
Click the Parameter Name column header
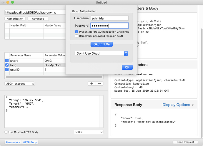26,55
